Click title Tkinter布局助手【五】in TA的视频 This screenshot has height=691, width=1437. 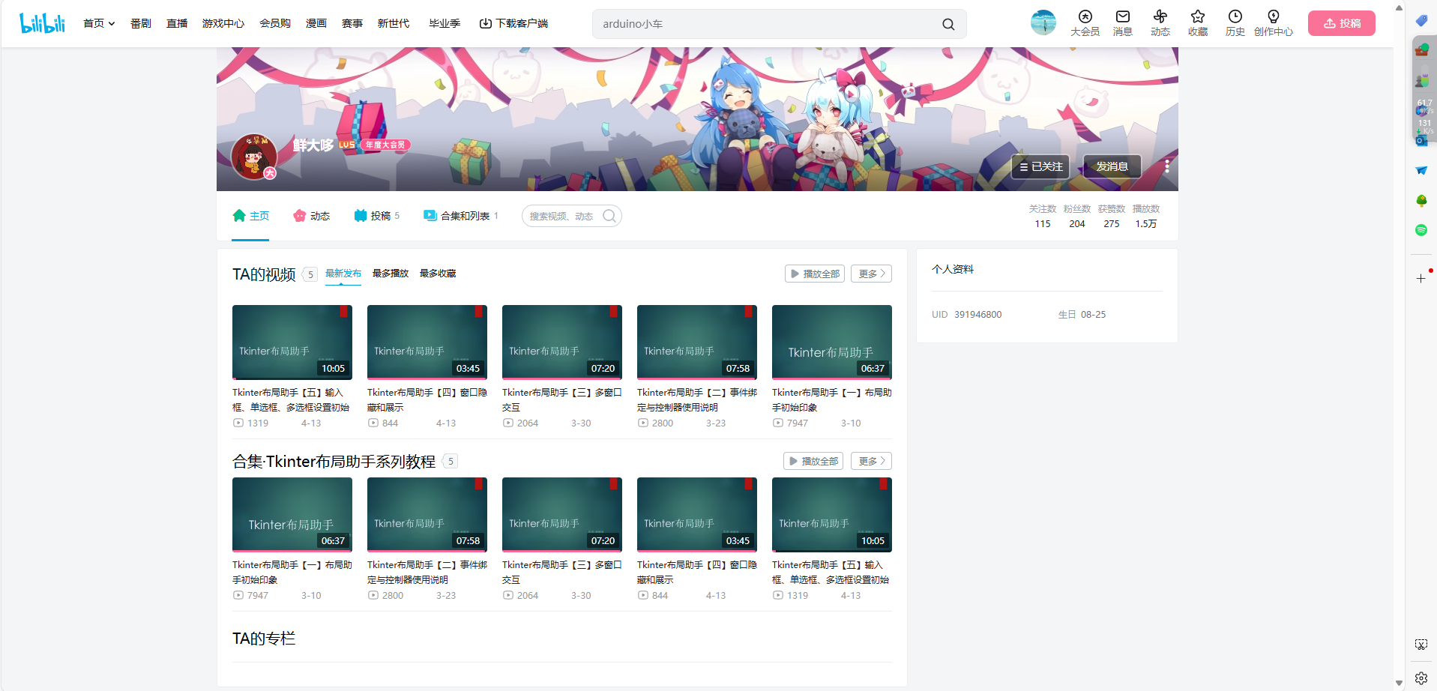point(292,399)
